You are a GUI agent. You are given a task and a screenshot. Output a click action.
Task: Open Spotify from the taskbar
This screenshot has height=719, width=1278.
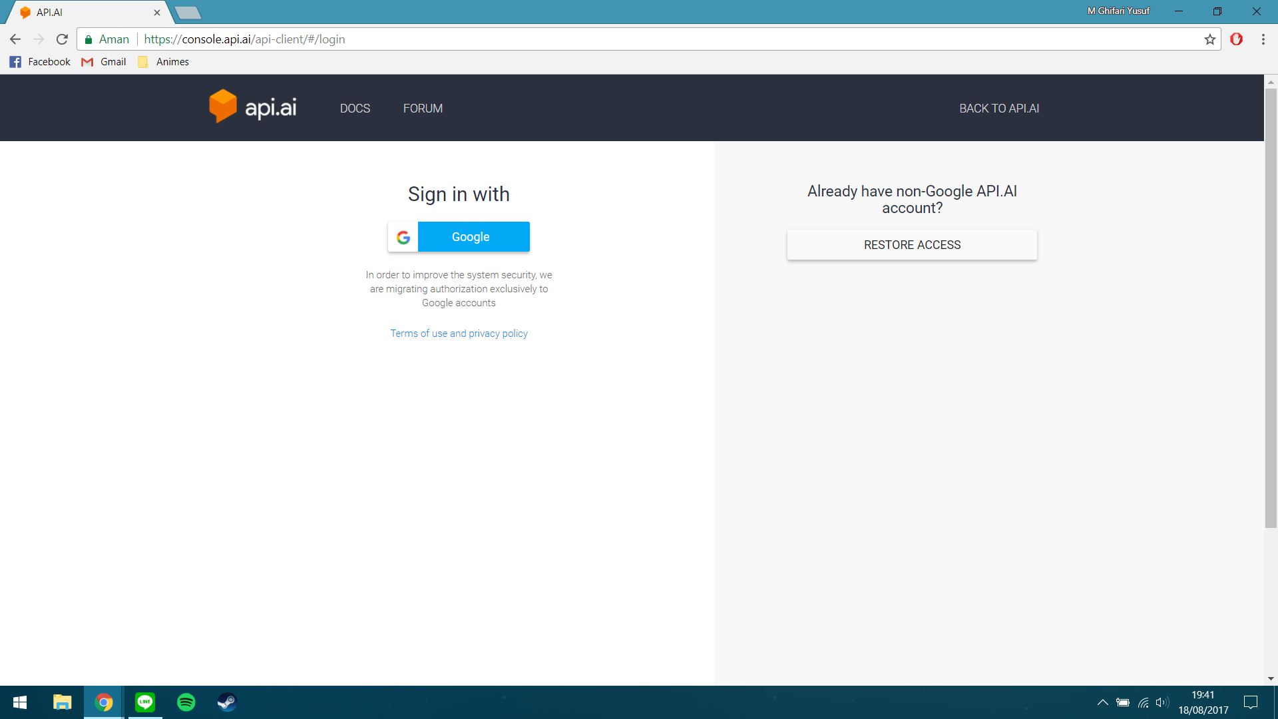pyautogui.click(x=186, y=702)
